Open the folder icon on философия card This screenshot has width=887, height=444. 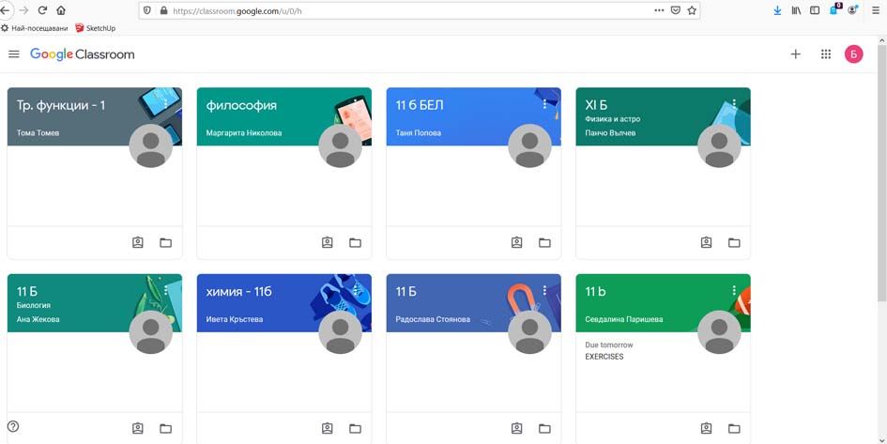pyautogui.click(x=355, y=243)
